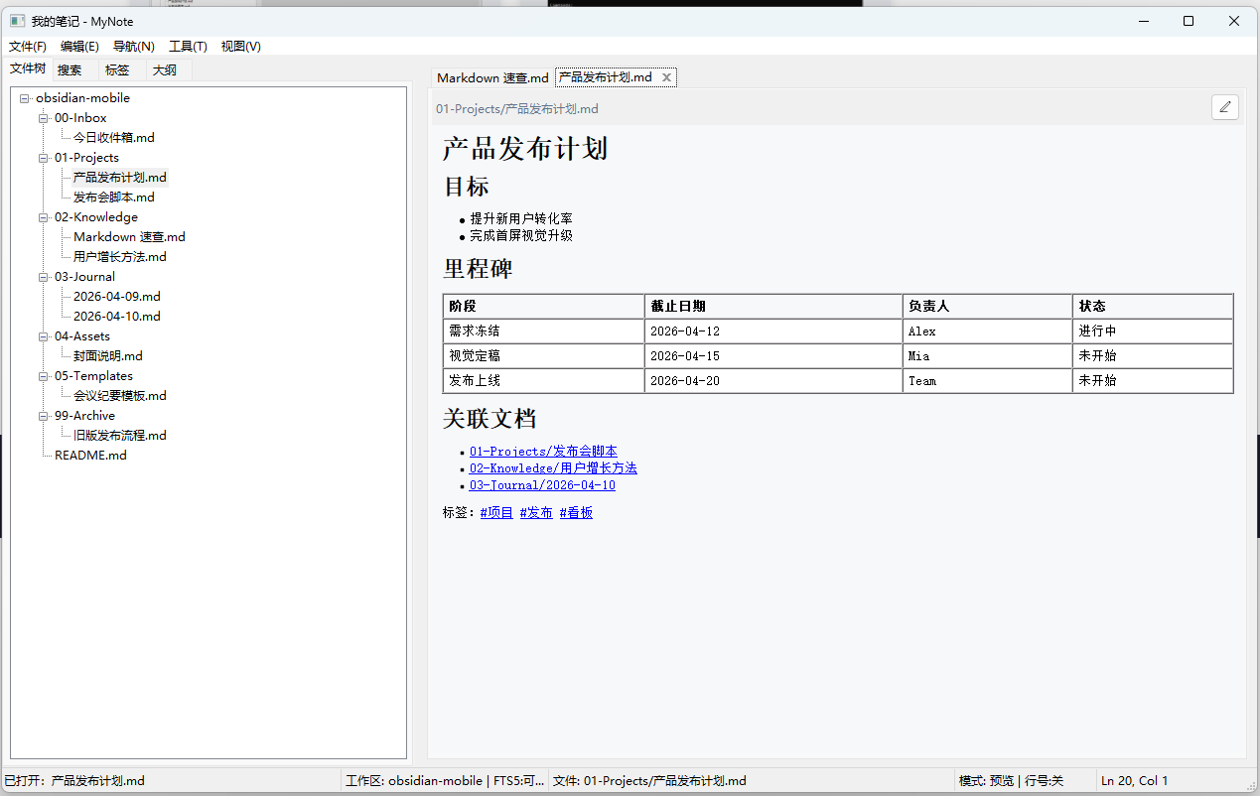Viewport: 1260px width, 796px height.
Task: Click the MyNote app icon in title bar
Action: click(x=17, y=21)
